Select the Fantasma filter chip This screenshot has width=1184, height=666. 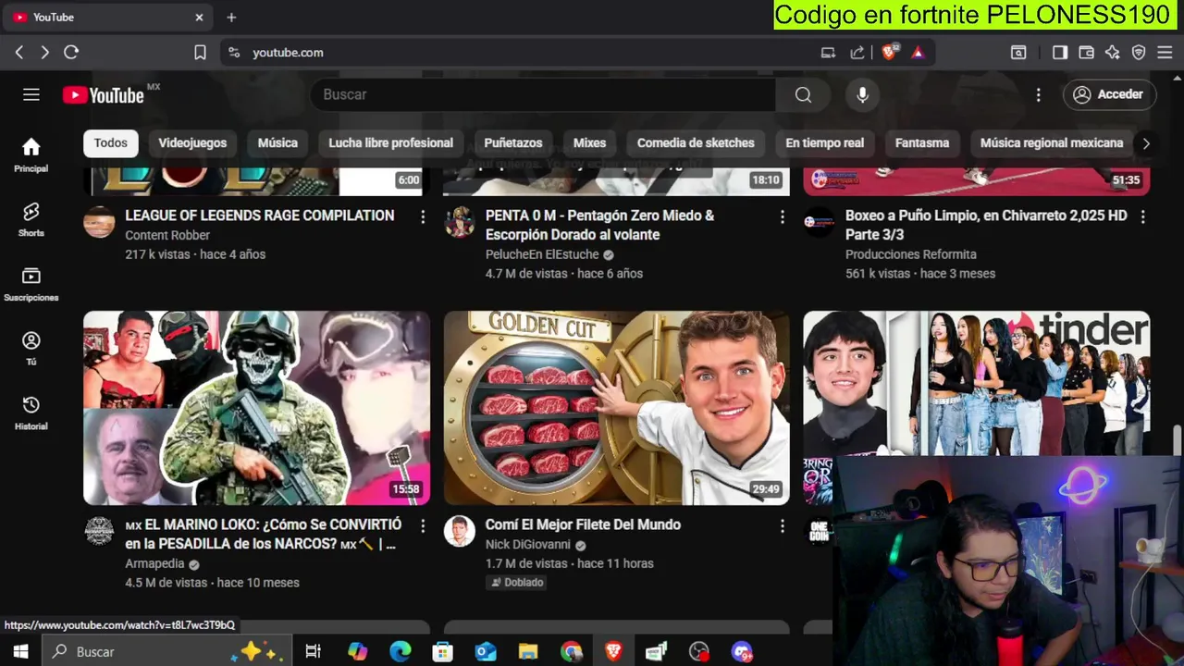(922, 142)
